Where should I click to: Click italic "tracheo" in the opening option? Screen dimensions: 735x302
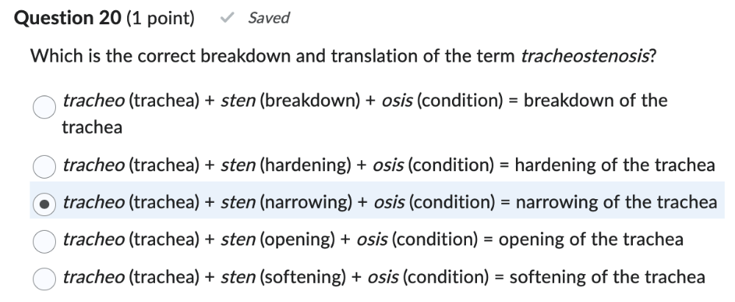95,240
